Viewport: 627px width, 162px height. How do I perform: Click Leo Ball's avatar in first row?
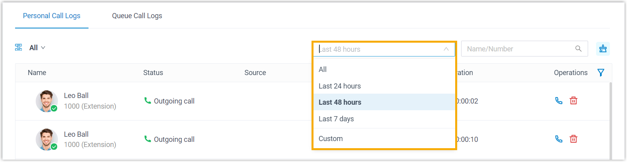click(x=46, y=101)
